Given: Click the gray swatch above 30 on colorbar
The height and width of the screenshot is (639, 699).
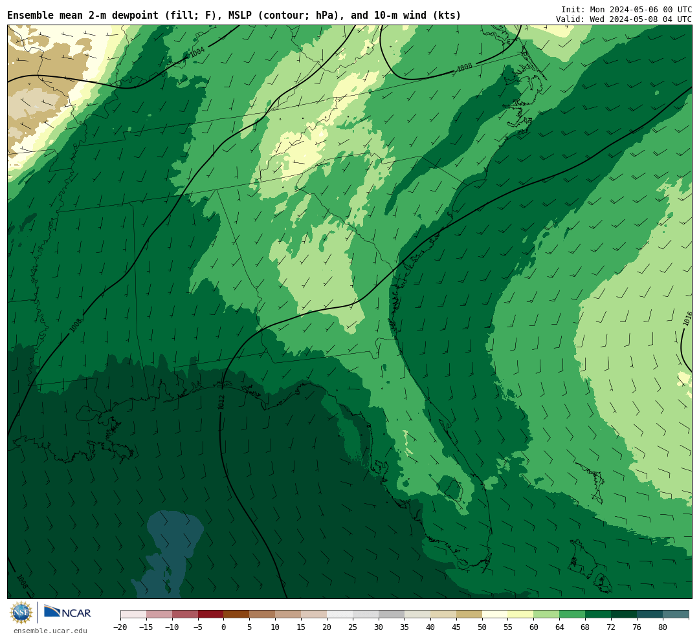Looking at the screenshot, I should tap(392, 614).
